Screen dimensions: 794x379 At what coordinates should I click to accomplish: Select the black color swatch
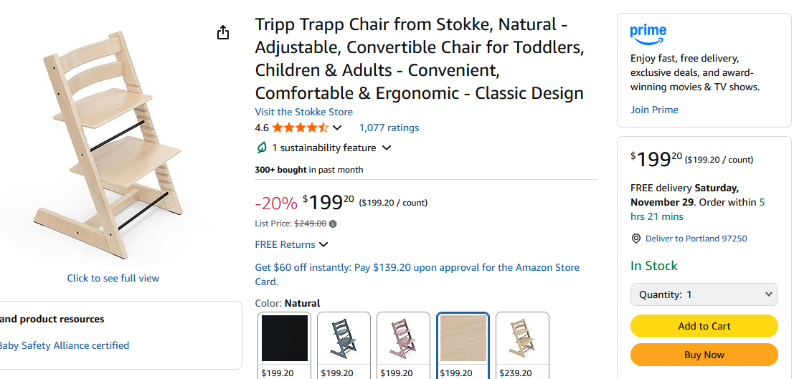(x=285, y=338)
